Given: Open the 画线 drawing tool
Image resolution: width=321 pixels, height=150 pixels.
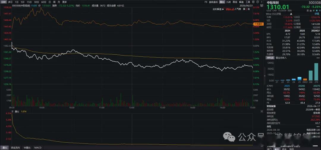Looking at the screenshot, I should tap(235, 2).
